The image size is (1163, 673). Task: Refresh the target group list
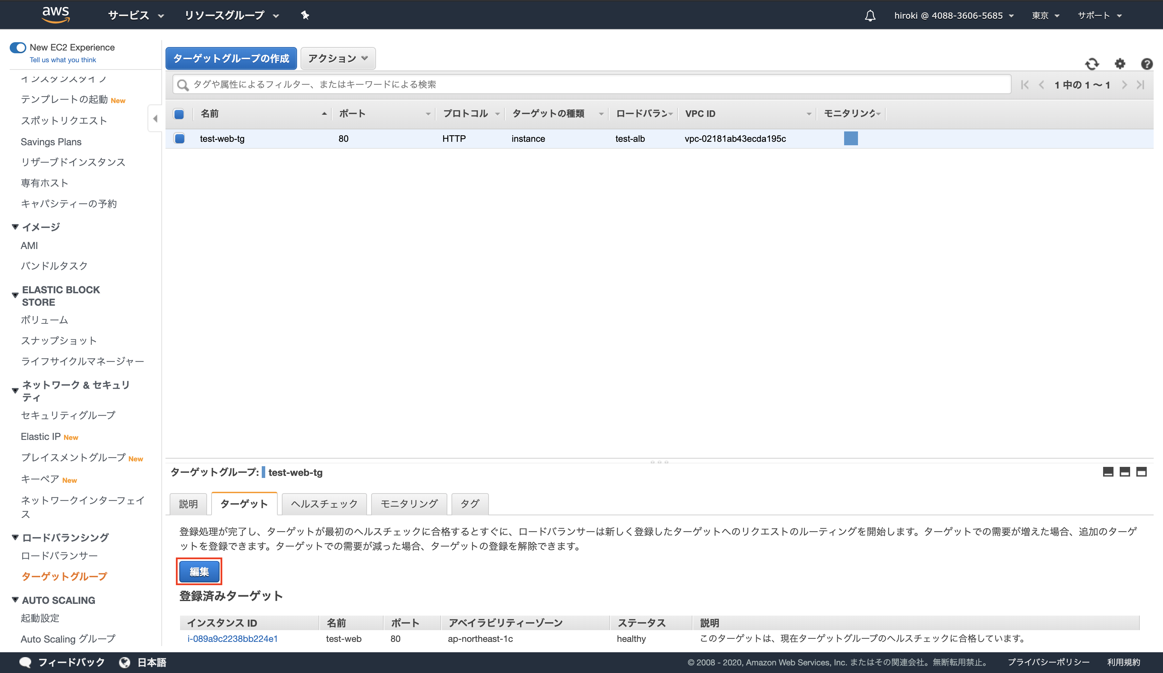coord(1092,64)
